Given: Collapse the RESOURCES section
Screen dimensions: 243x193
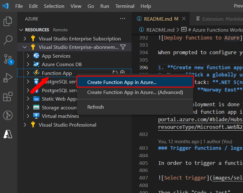Looking at the screenshot, I should pyautogui.click(x=21, y=30).
